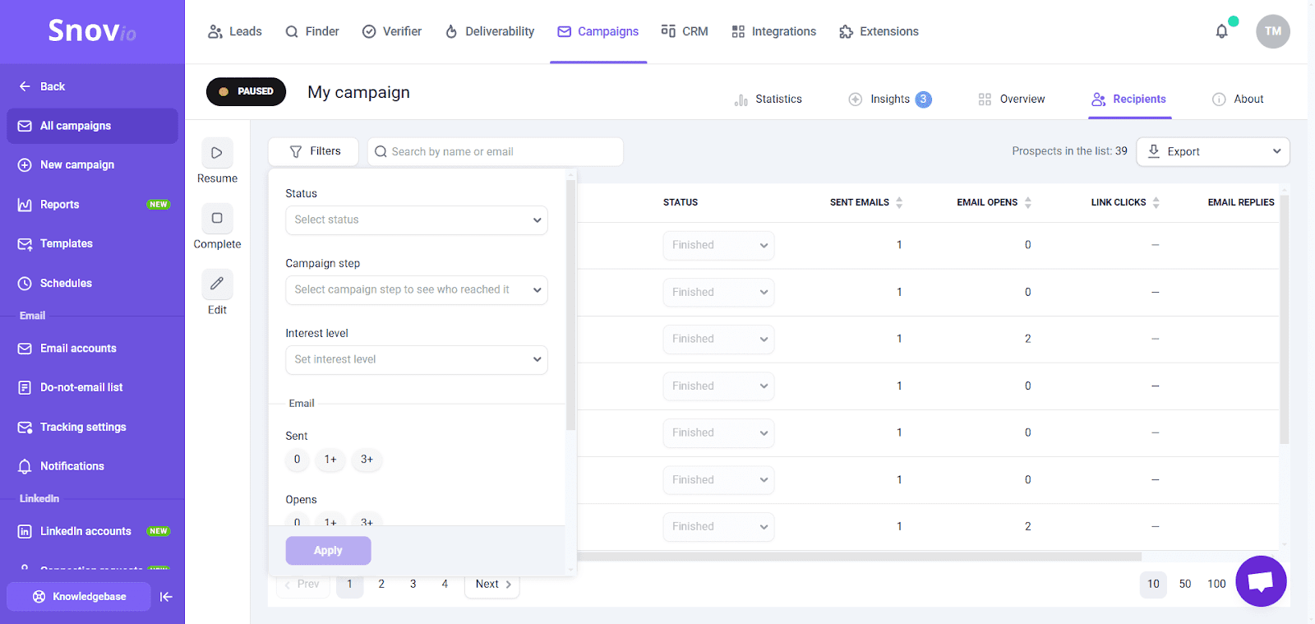Click the Complete campaign stop icon
1315x624 pixels.
tap(217, 219)
